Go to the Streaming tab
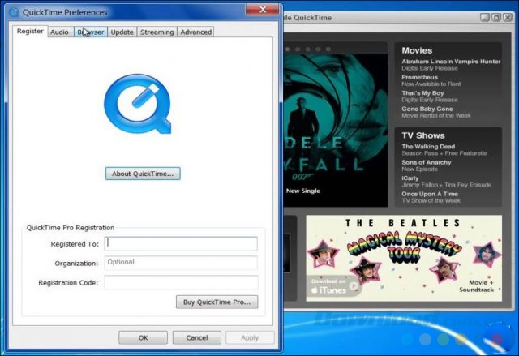The height and width of the screenshot is (356, 519). (x=157, y=32)
